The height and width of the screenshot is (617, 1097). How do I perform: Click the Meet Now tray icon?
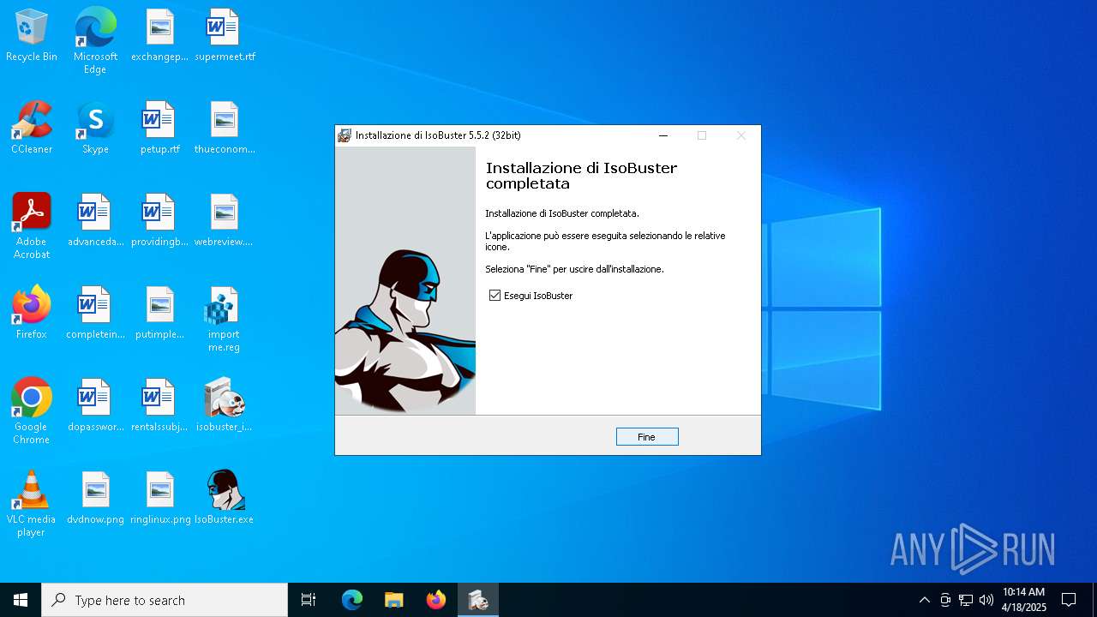(x=945, y=600)
